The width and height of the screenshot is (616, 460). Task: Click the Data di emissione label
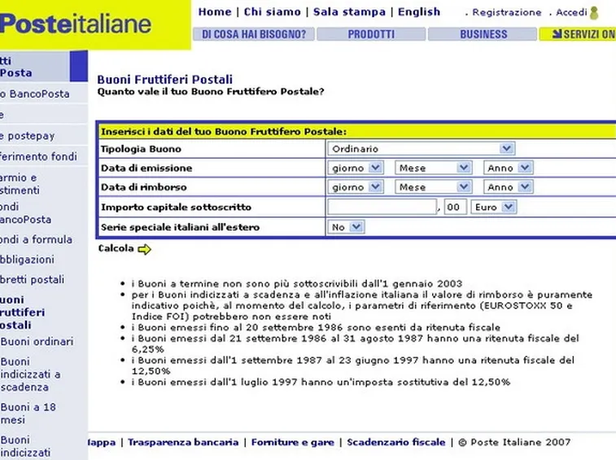click(x=146, y=168)
